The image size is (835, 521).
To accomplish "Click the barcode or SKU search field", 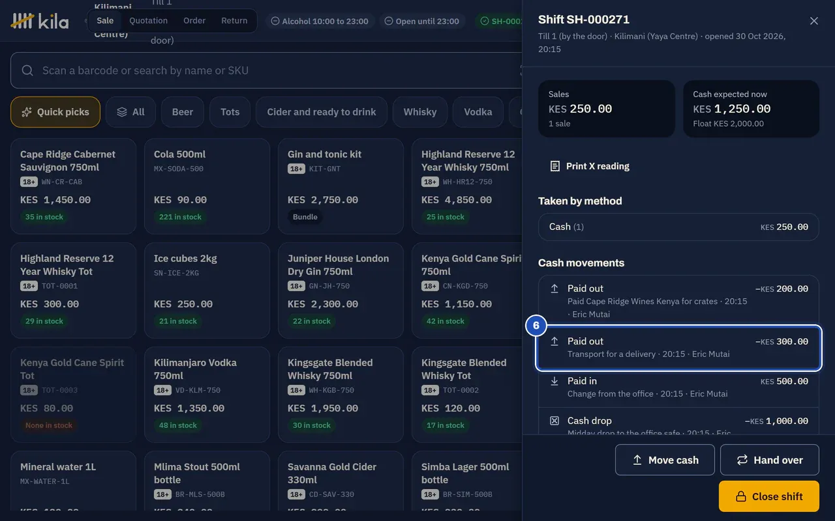I will [x=266, y=70].
